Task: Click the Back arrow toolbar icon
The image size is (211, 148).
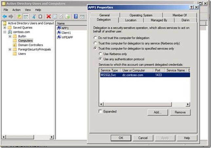Action: coord(5,16)
